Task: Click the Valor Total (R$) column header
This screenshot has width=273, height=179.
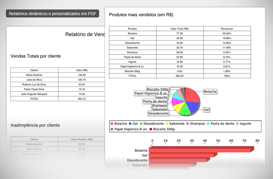Action: 180,29
